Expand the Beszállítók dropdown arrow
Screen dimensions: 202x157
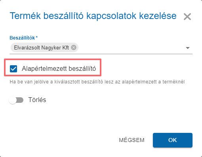[x=188, y=48]
